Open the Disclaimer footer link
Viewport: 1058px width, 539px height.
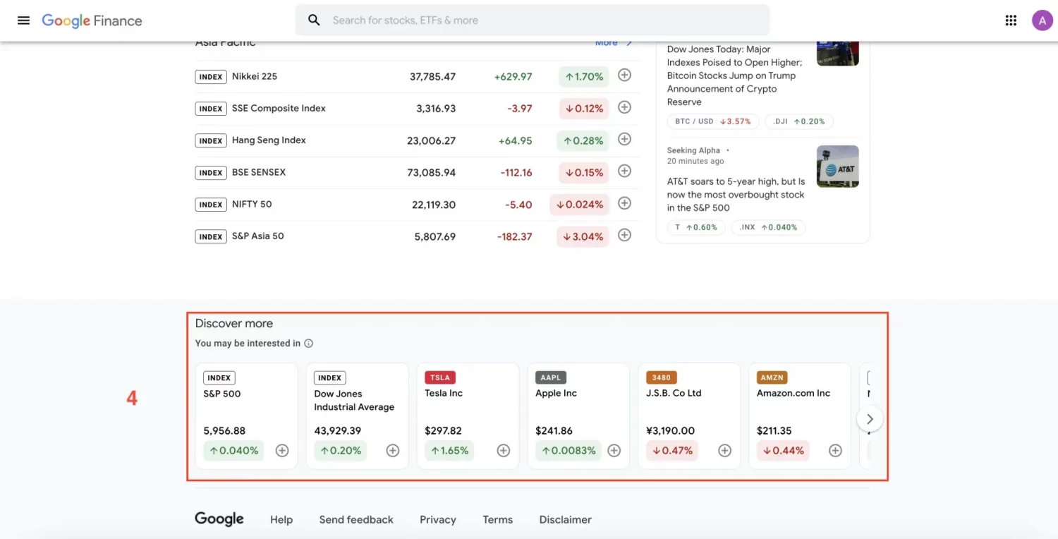[566, 520]
